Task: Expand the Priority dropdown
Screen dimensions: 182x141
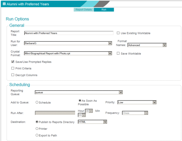Action: point(137,102)
